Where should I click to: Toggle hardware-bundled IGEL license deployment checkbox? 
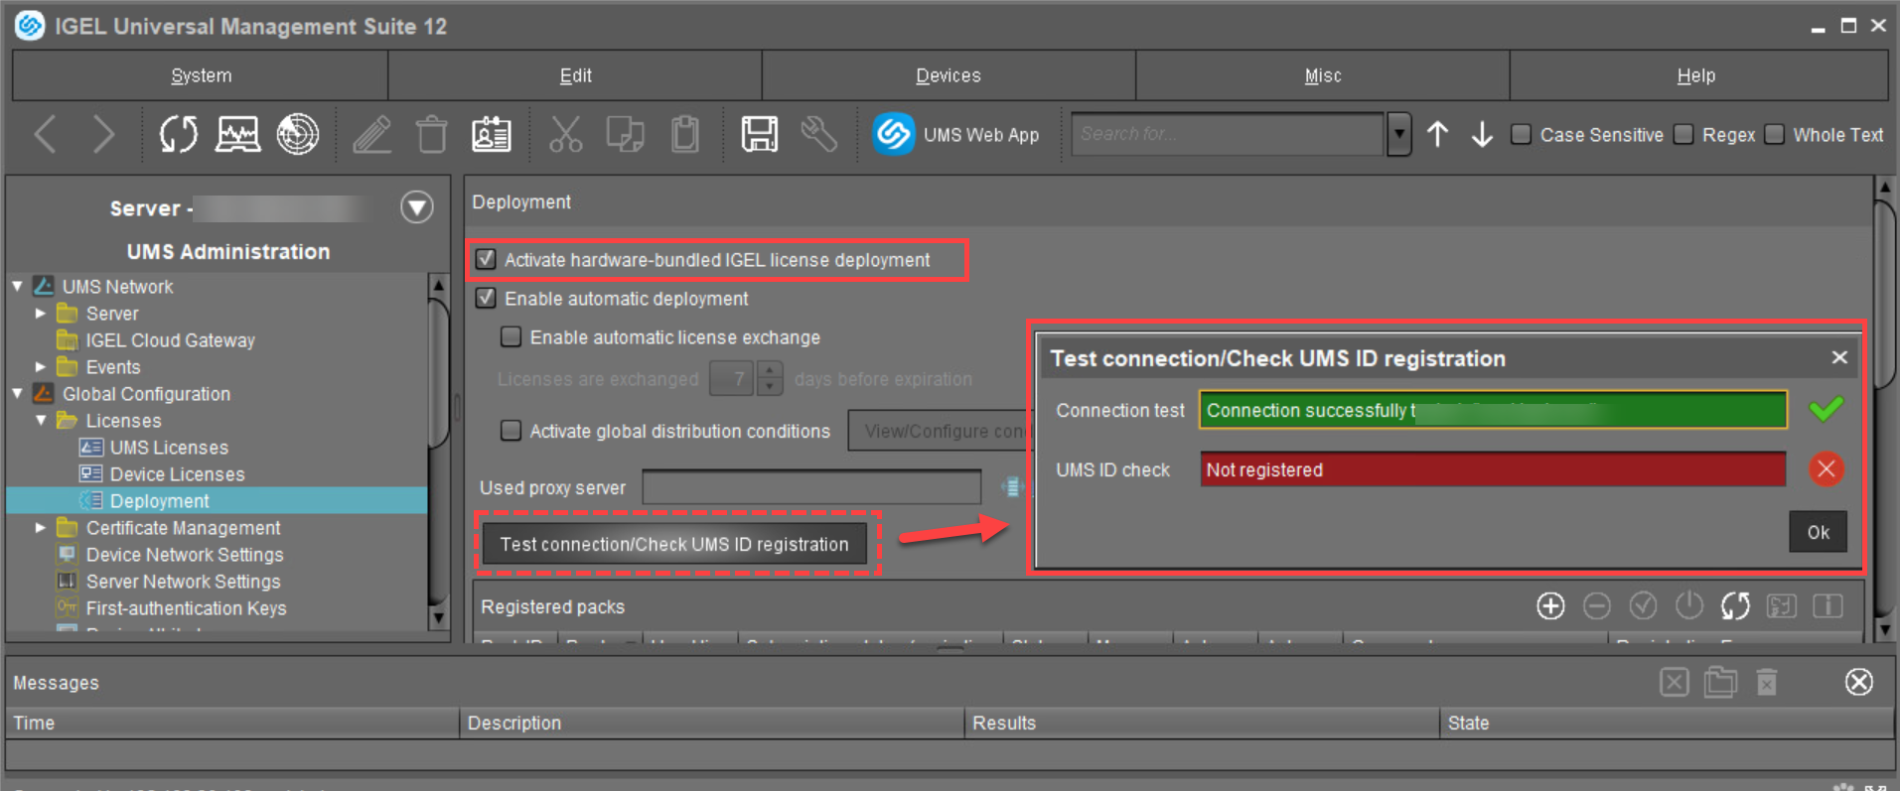pyautogui.click(x=486, y=260)
